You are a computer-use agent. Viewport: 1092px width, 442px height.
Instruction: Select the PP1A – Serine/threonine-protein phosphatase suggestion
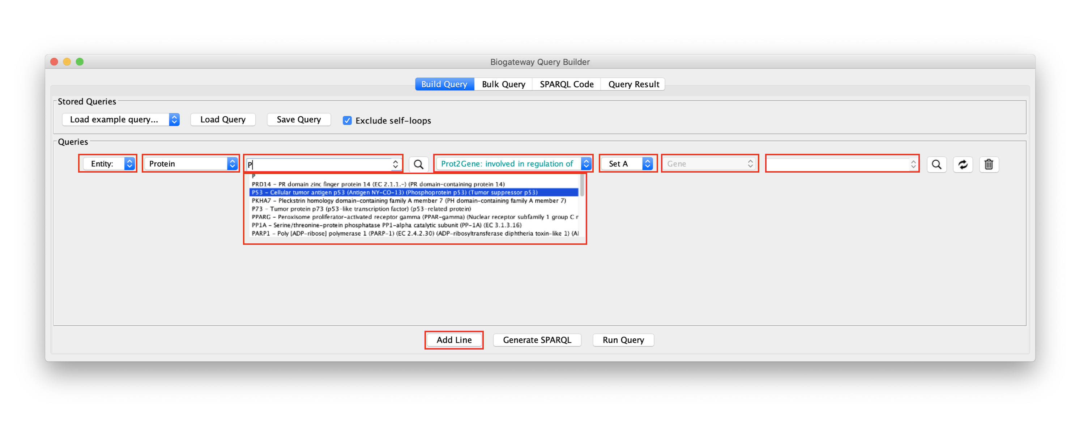(x=414, y=225)
